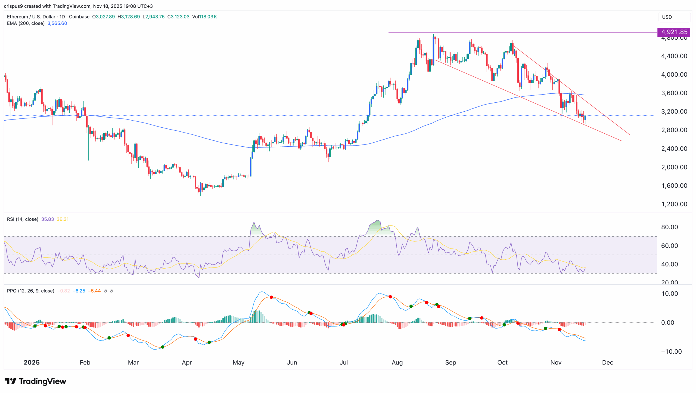Open the symbol name Ethereum / U.S. Dollar
This screenshot has height=393, width=696.
[31, 17]
